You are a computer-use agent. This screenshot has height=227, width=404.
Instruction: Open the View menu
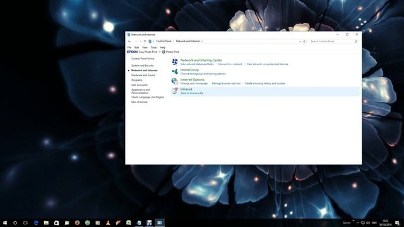[x=145, y=47]
